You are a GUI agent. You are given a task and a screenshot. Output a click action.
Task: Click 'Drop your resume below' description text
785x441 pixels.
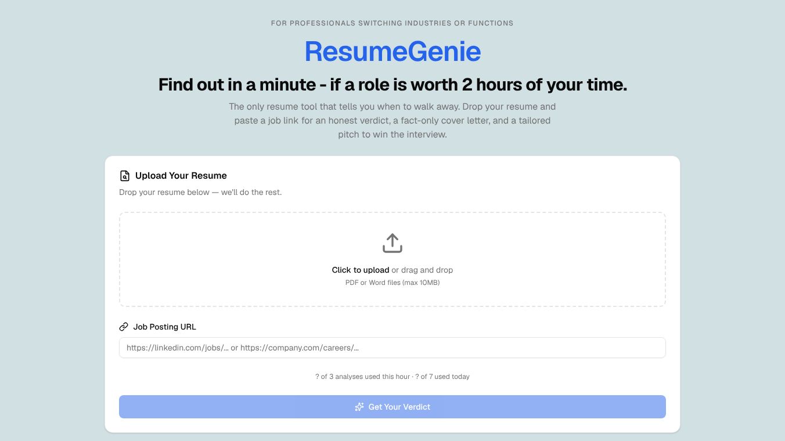point(200,192)
